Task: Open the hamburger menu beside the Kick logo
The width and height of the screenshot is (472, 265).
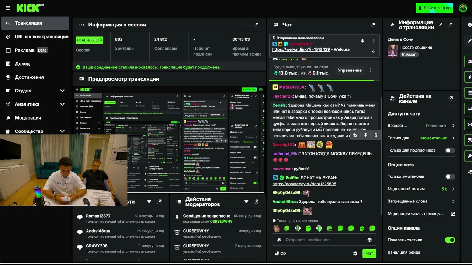Action: coord(8,8)
